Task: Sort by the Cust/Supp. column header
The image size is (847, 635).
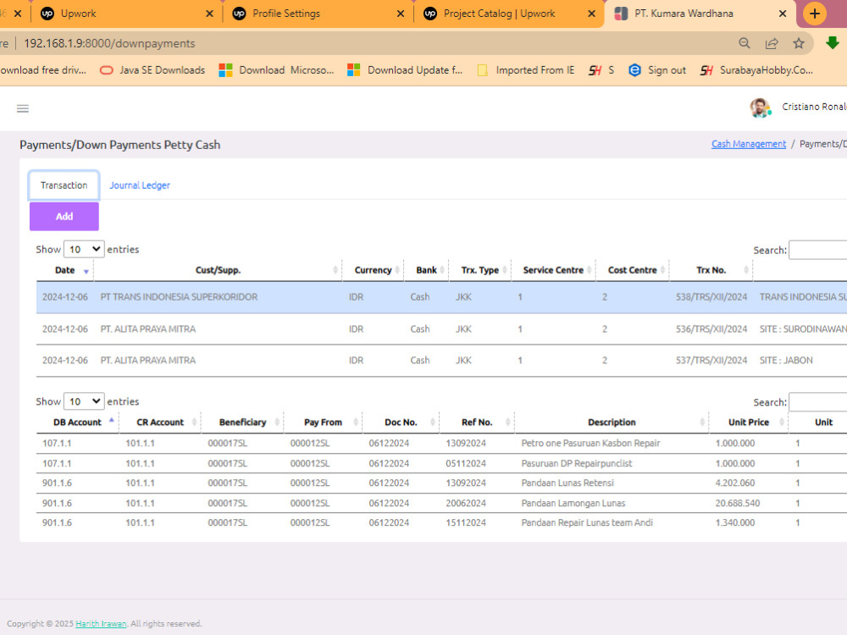Action: [218, 270]
